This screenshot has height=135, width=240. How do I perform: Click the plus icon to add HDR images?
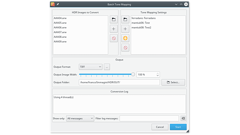(114, 29)
